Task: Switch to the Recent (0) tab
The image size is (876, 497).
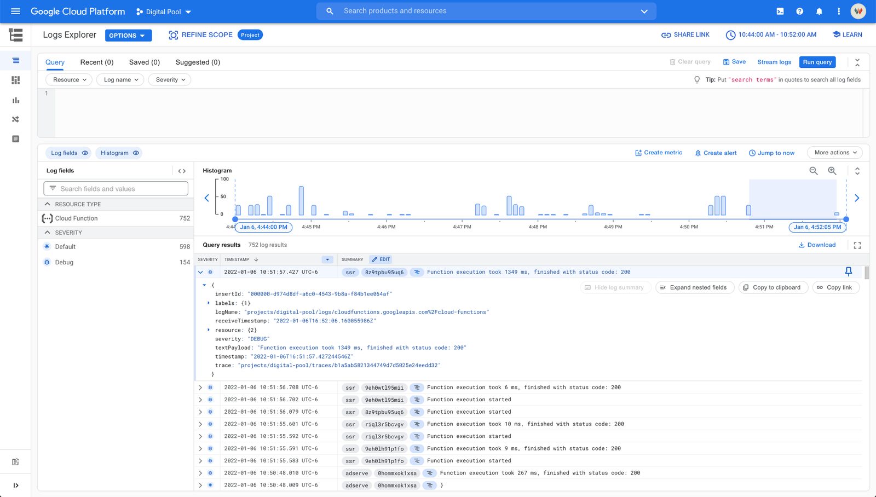Action: pyautogui.click(x=97, y=62)
